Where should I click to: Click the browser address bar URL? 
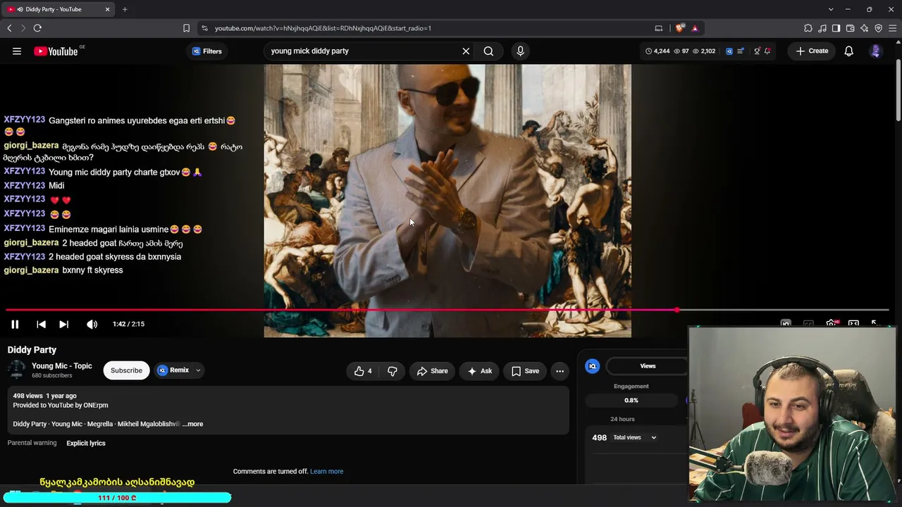[x=323, y=28]
